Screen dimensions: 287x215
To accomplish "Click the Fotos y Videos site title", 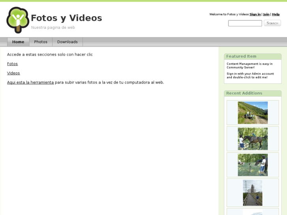I will pos(66,18).
